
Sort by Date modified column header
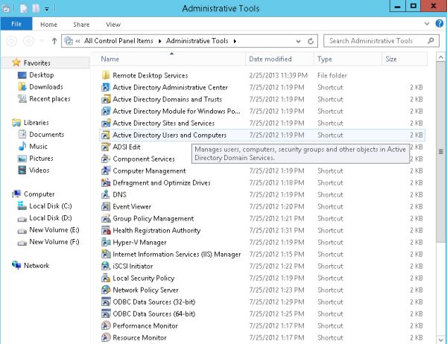[x=270, y=59]
